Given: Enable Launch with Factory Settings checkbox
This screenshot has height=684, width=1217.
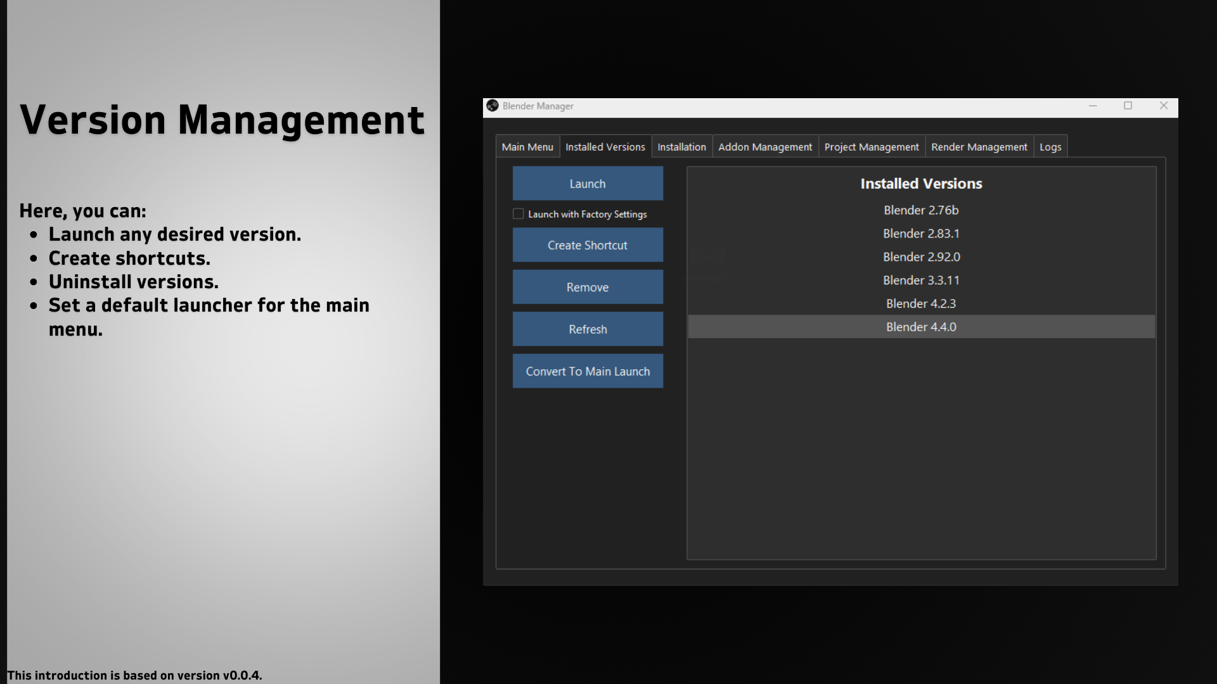Looking at the screenshot, I should [x=518, y=214].
